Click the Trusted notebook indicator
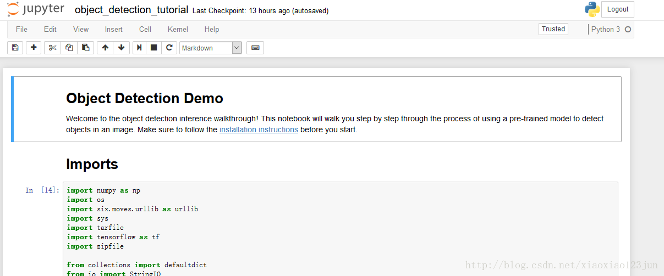 point(553,29)
